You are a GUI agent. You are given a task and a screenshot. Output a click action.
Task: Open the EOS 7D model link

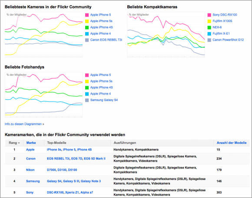(x=76, y=159)
